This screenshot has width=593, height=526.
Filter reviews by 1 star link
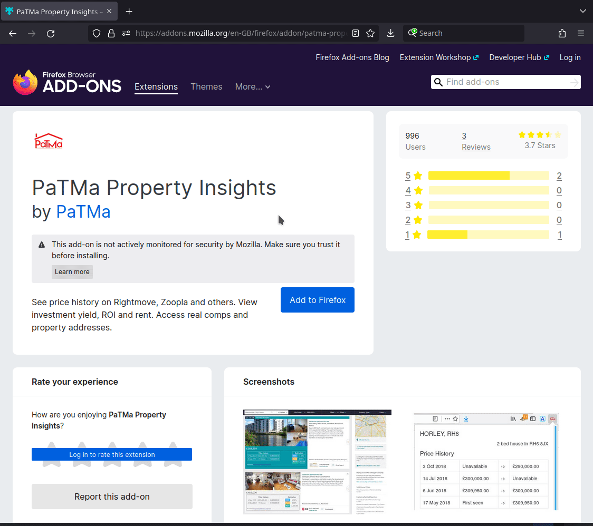407,235
